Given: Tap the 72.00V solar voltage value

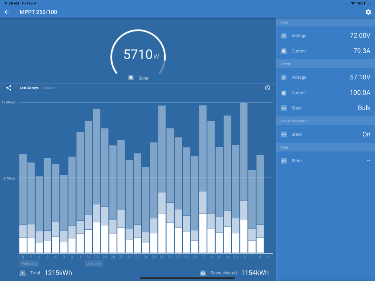Looking at the screenshot, I should coord(360,36).
